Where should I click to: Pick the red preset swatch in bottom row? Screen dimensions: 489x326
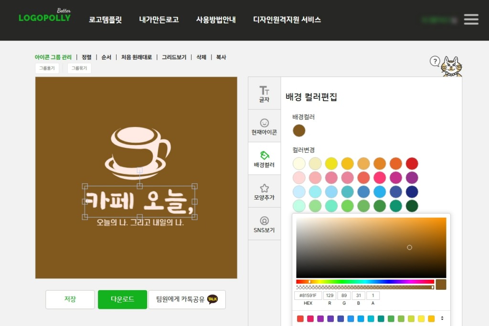[x=300, y=318]
